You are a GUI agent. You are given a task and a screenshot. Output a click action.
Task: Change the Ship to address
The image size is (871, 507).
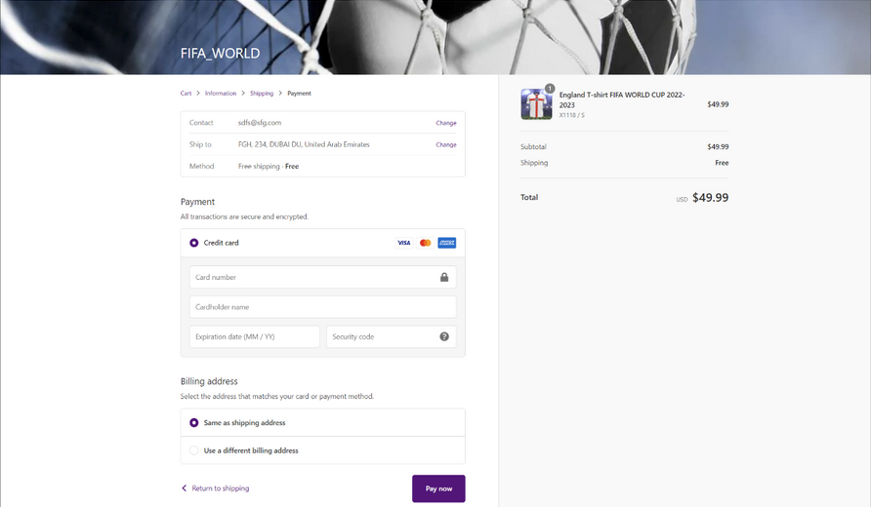(x=446, y=144)
